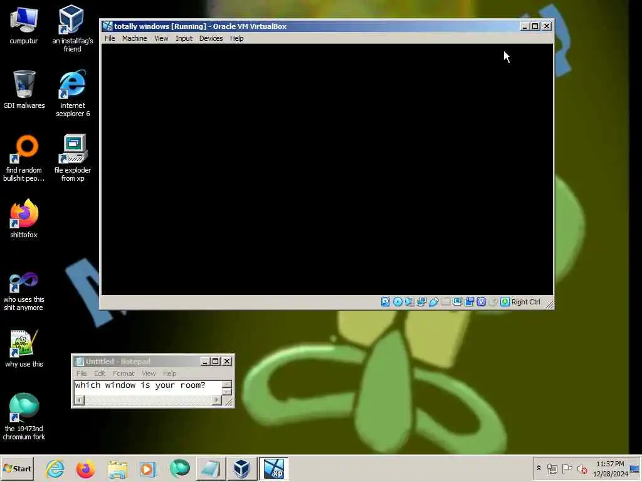Viewport: 642px width, 482px height.
Task: Open Notepad's Help menu
Action: [169, 373]
